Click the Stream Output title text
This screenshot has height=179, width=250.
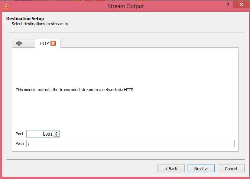(126, 6)
